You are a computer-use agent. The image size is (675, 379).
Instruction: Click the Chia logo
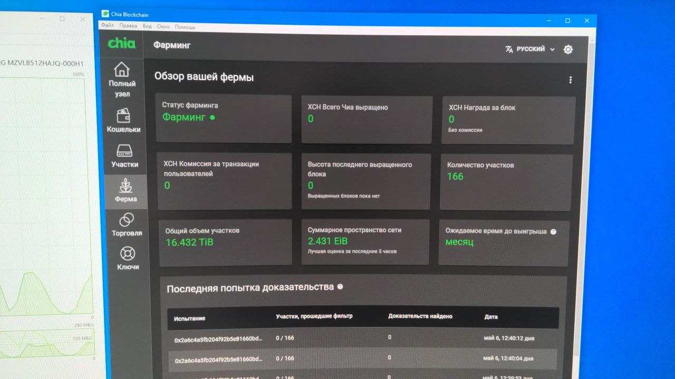click(121, 43)
